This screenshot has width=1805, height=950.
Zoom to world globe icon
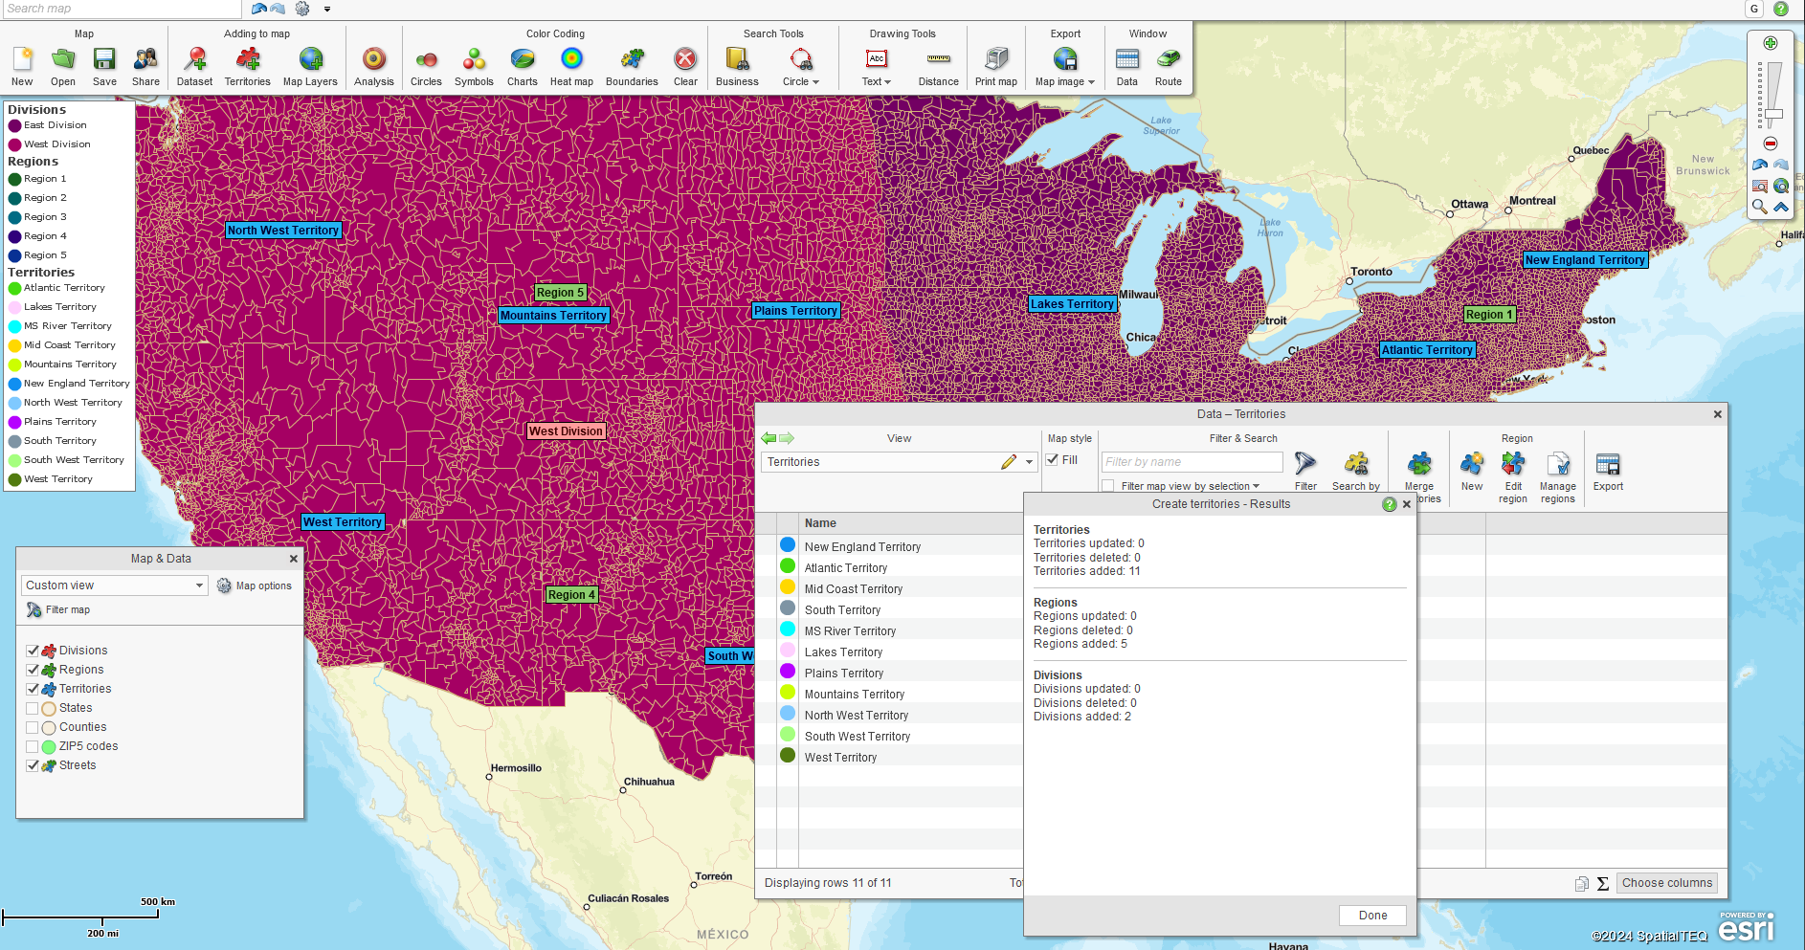pos(1781,186)
